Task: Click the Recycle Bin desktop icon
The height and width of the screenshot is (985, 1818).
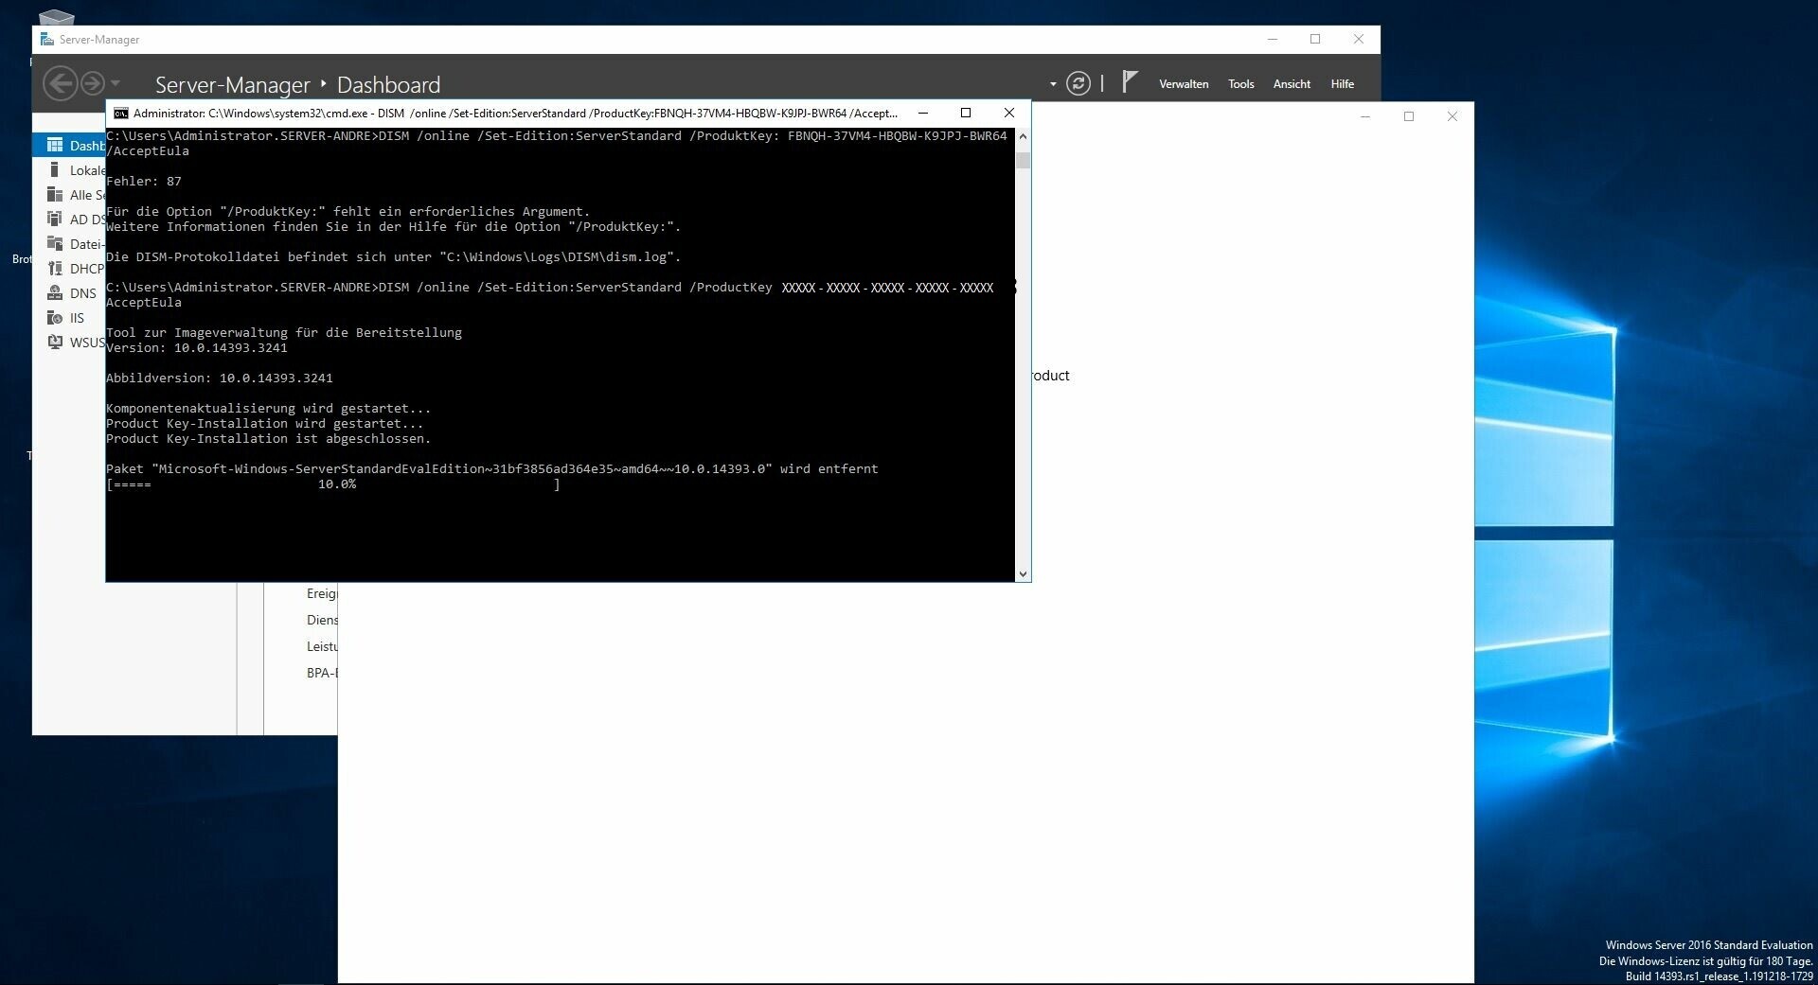Action: tap(56, 17)
